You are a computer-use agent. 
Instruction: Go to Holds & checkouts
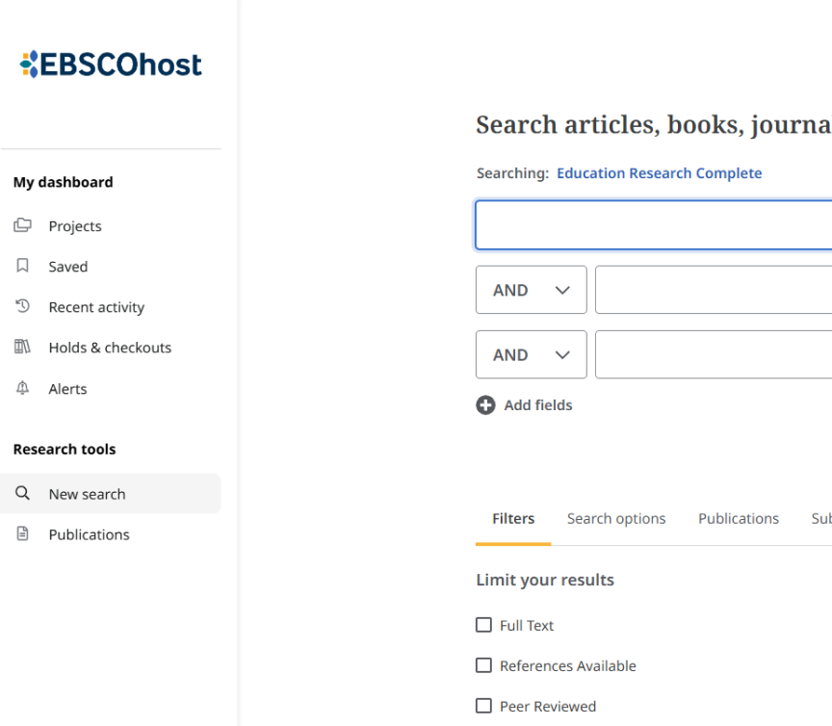pyautogui.click(x=110, y=348)
